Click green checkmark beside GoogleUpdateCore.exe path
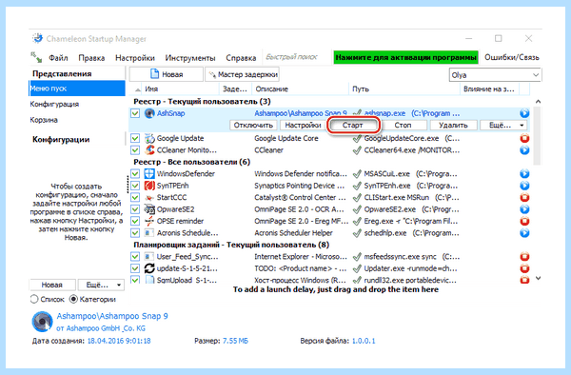Image resolution: width=571 pixels, height=375 pixels. (357, 138)
